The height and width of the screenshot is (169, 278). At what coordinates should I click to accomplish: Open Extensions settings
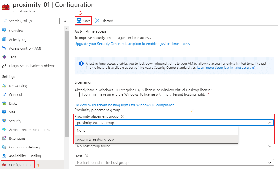pos(17,138)
